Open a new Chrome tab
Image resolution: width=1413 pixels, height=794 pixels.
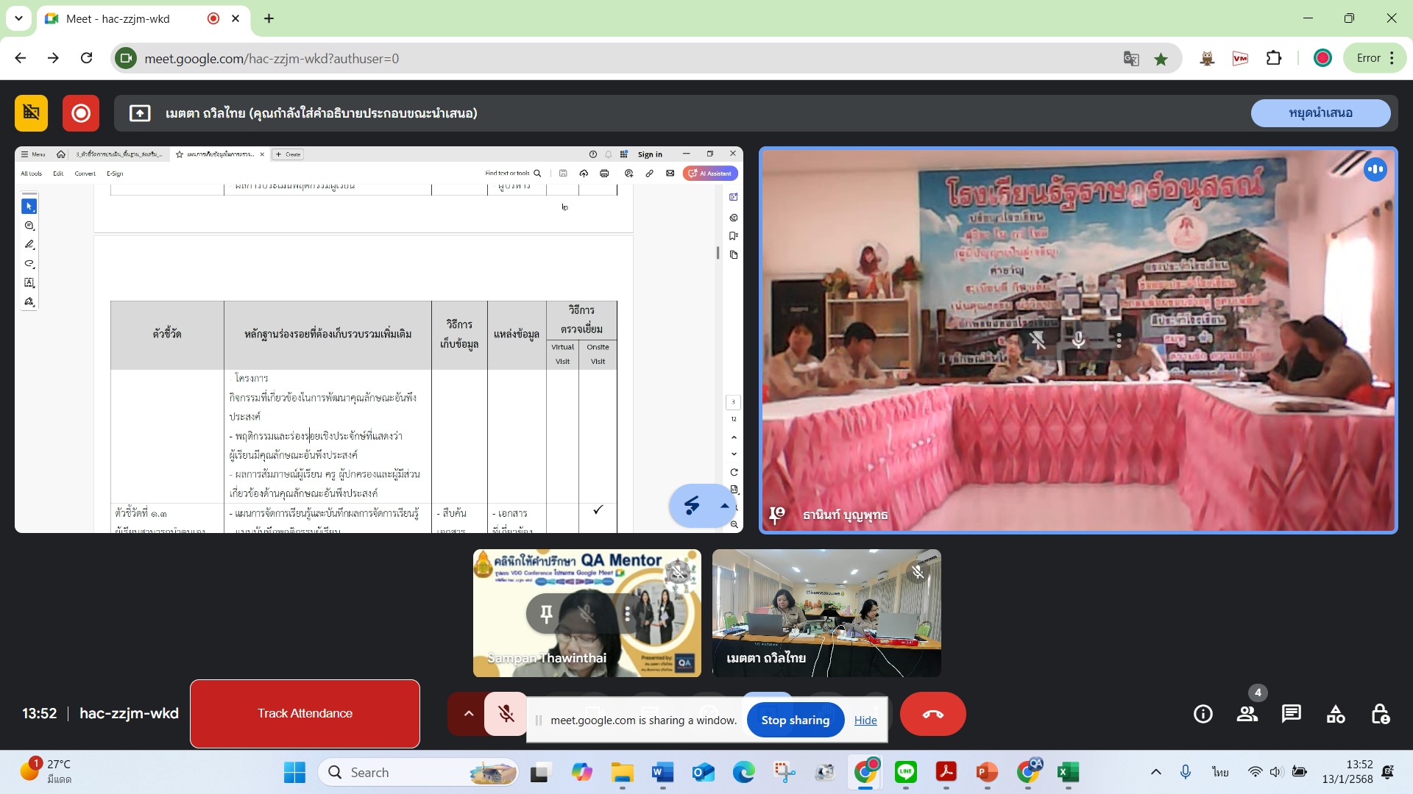[x=269, y=18]
